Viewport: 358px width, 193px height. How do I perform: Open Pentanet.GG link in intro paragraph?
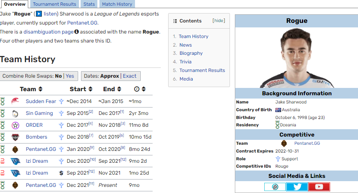pos(82,23)
